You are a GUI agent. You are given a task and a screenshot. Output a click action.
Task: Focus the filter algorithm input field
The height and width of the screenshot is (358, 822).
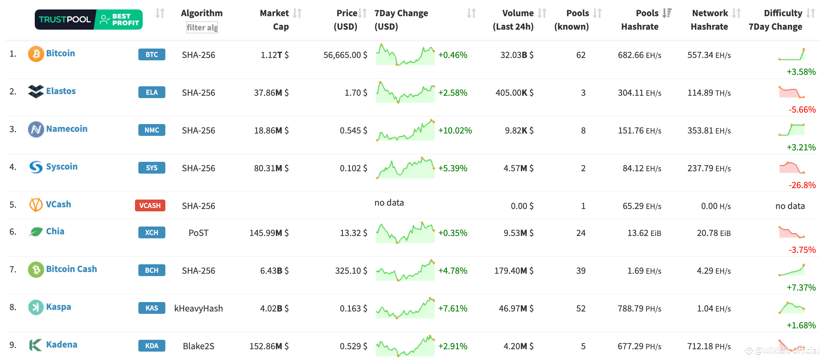click(202, 28)
